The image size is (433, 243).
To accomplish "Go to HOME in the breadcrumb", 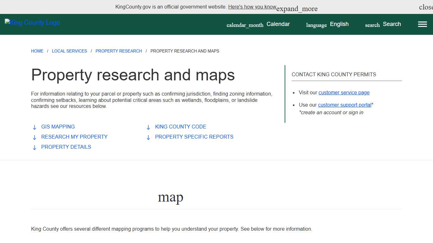I will (37, 51).
